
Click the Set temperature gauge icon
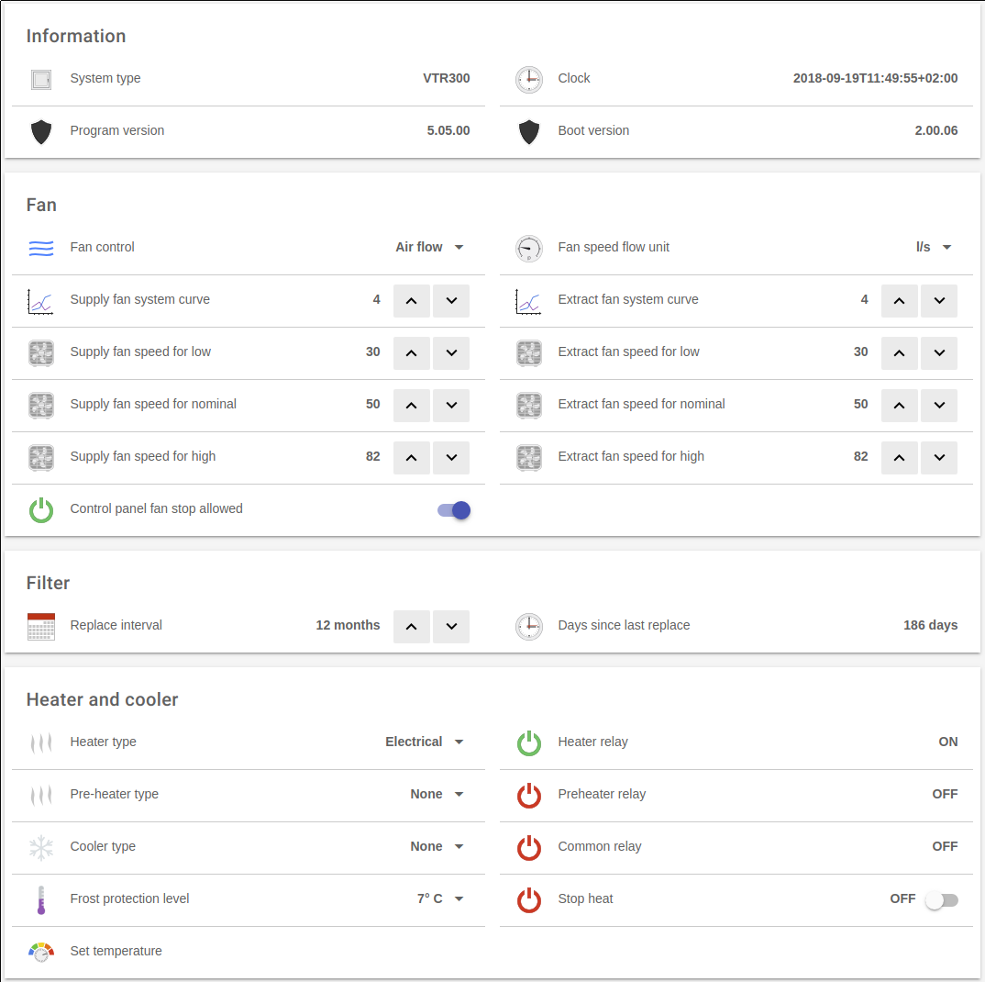click(41, 952)
